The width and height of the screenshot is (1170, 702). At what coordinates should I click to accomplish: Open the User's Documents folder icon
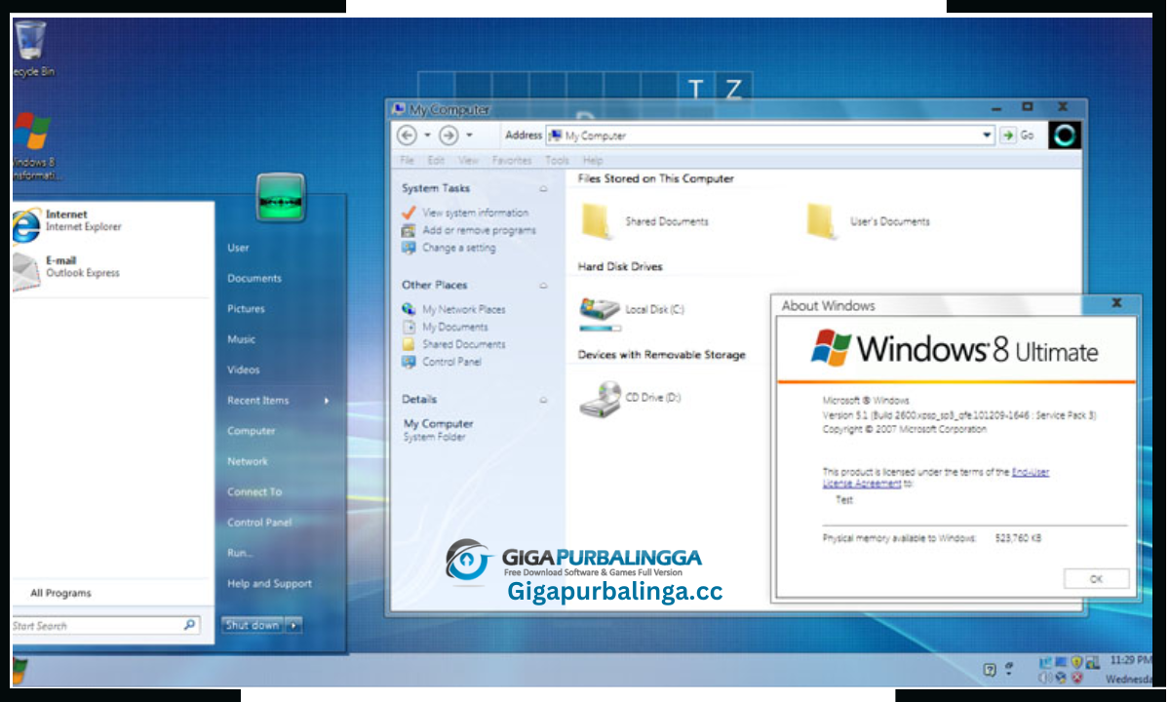pyautogui.click(x=823, y=220)
